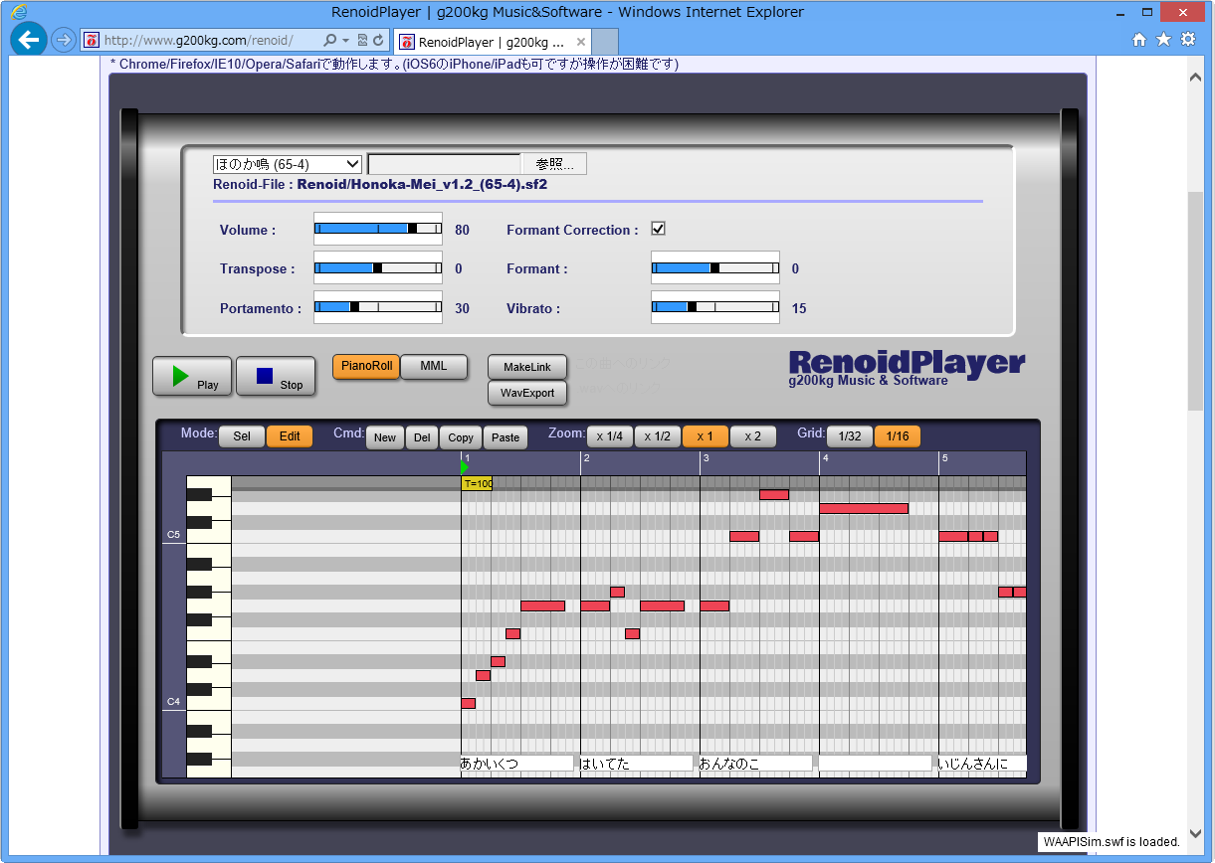Click the New command button
Viewport: 1215px width, 863px height.
pos(385,437)
